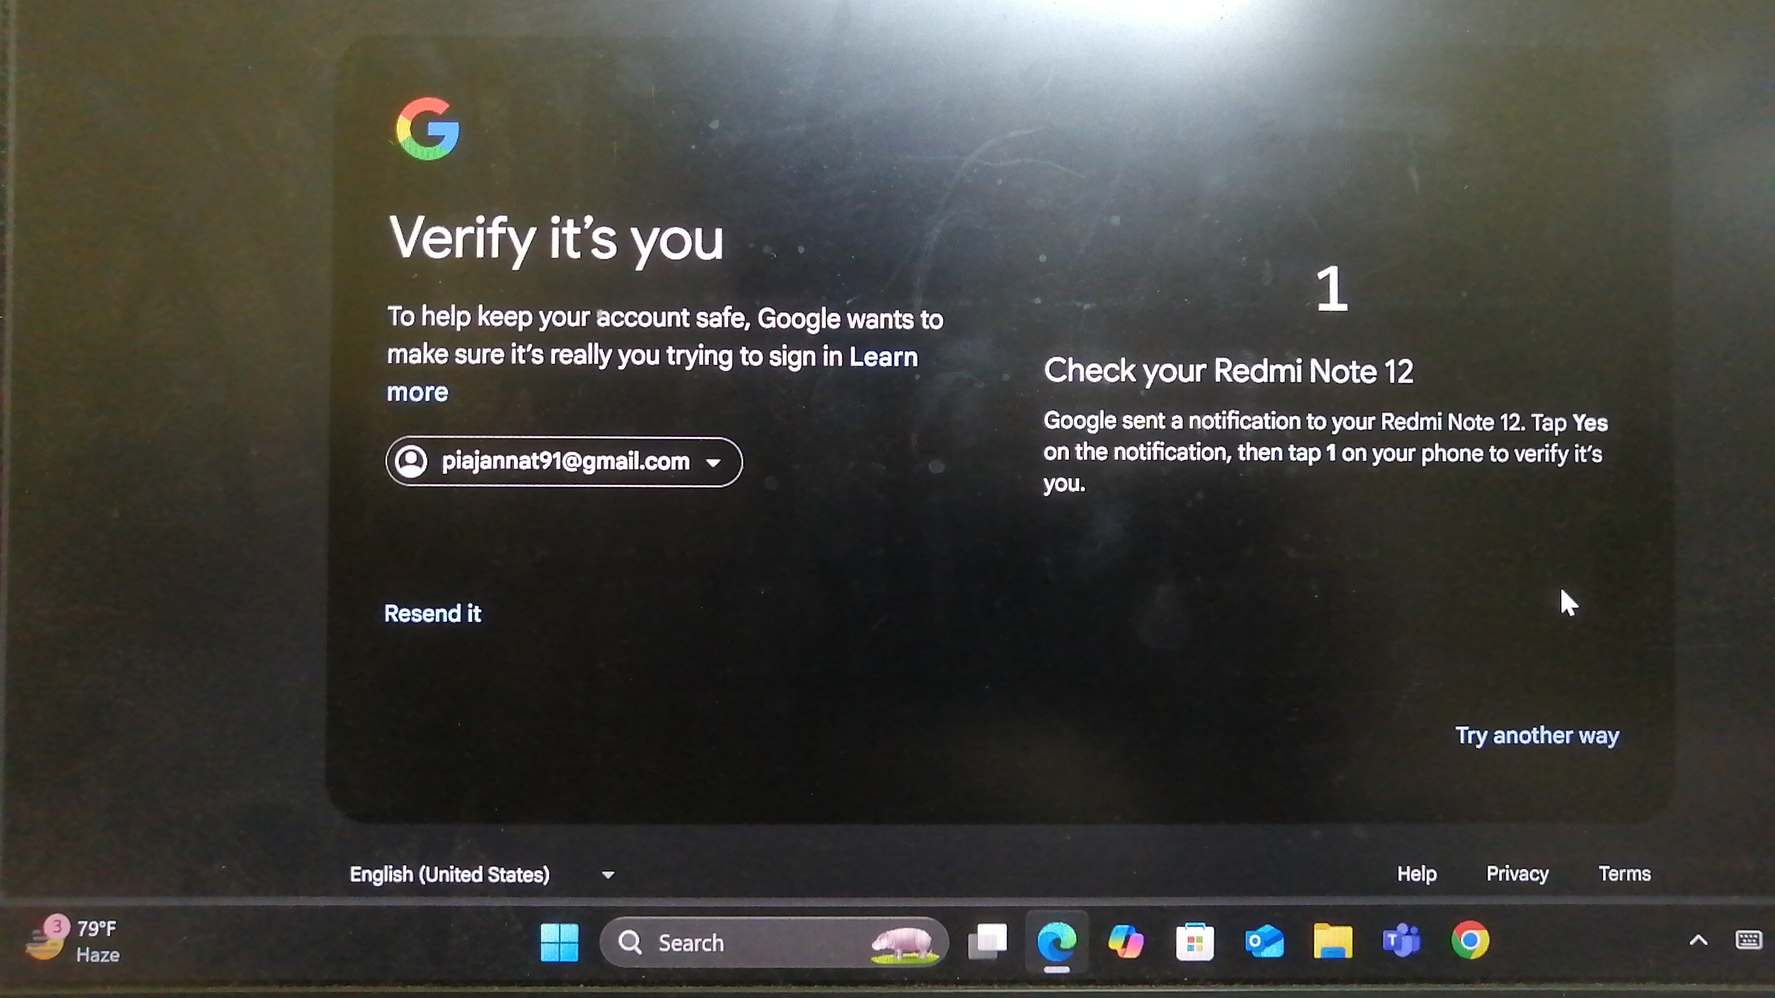Choose Try another way

[x=1537, y=736]
